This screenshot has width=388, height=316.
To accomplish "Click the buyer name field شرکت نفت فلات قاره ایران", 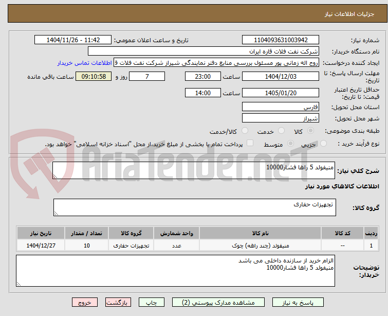I will [204, 51].
